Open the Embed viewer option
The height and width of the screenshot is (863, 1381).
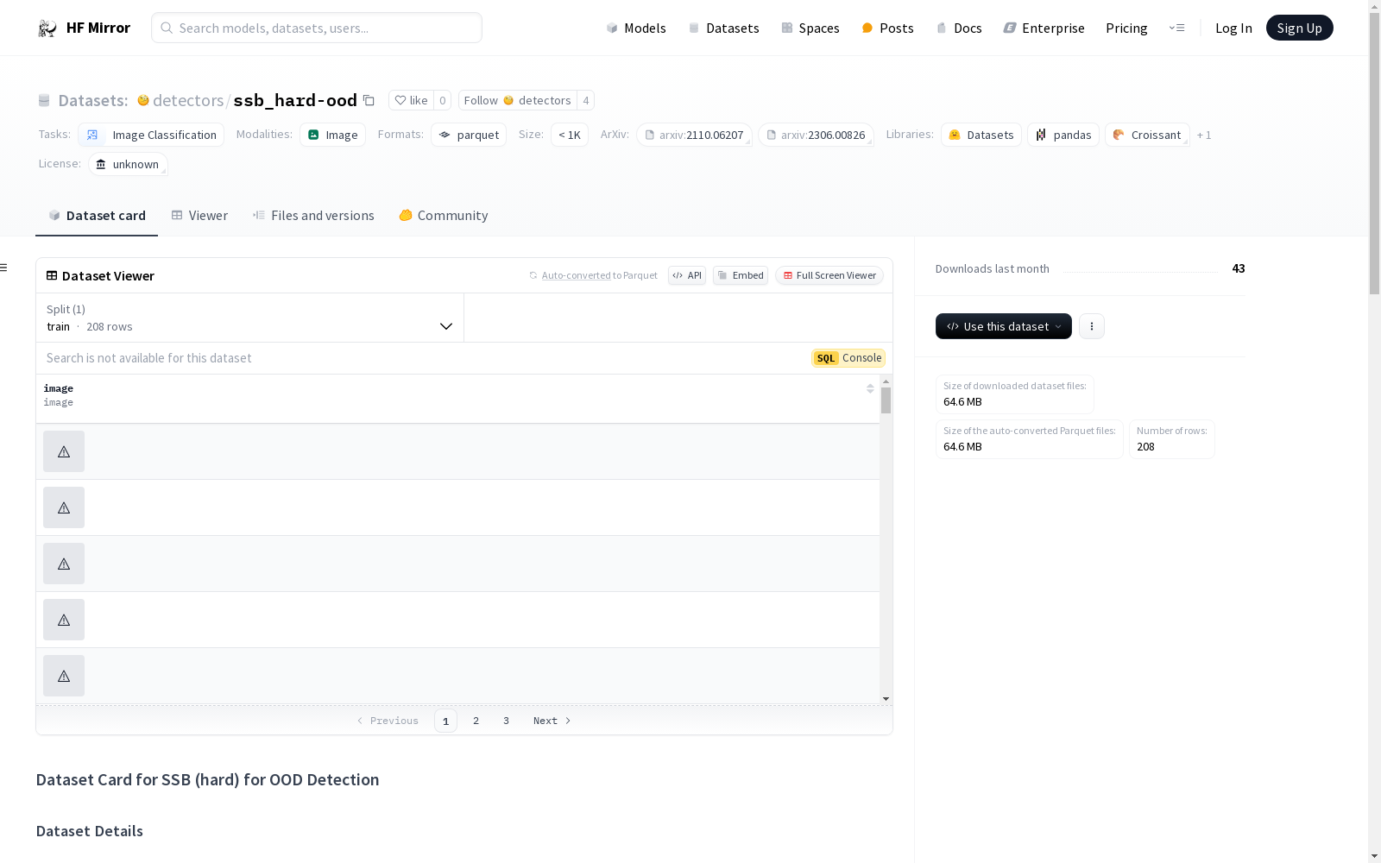pyautogui.click(x=740, y=275)
